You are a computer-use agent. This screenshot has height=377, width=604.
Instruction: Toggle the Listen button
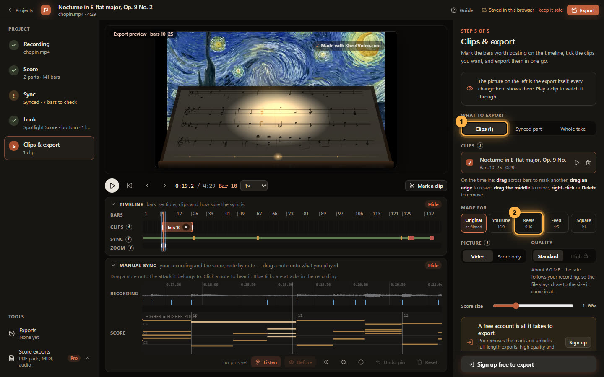point(266,362)
